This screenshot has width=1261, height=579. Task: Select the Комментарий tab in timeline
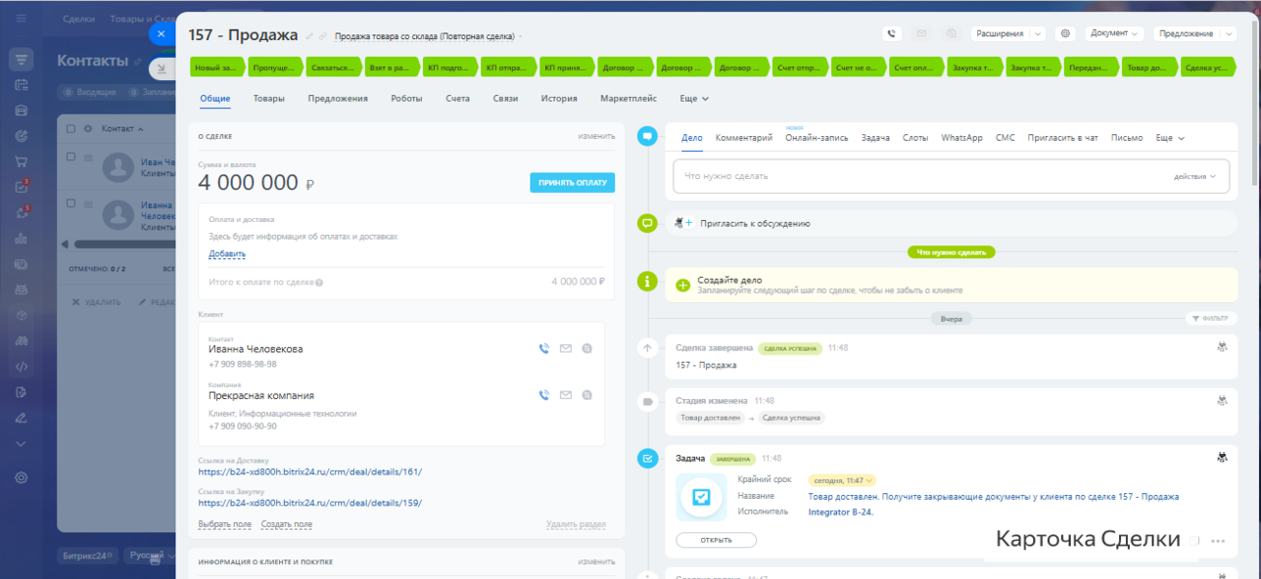[743, 138]
